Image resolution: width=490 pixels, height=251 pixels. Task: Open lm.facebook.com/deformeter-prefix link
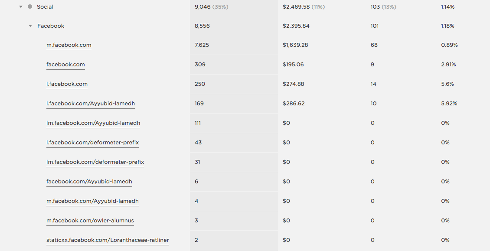point(95,162)
